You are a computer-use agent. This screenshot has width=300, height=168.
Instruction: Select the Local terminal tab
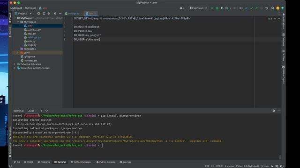32,111
